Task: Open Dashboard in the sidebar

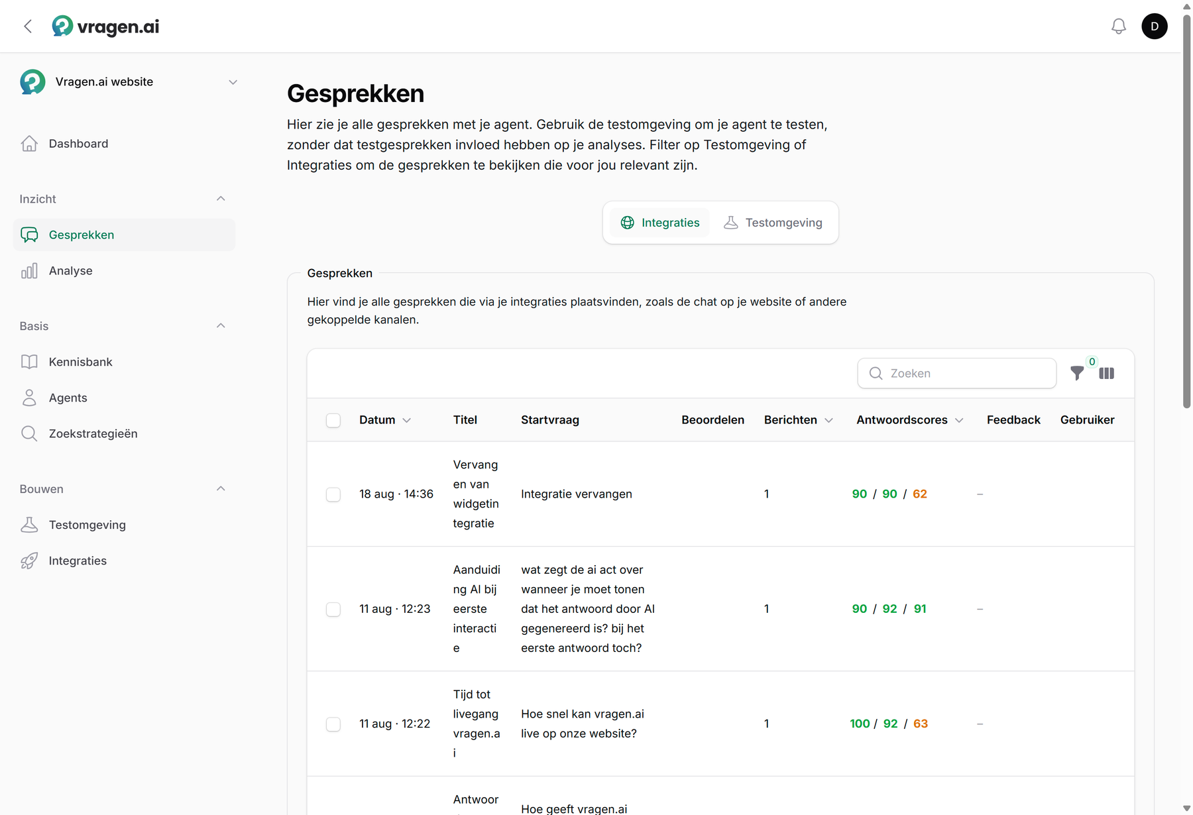Action: click(x=125, y=144)
